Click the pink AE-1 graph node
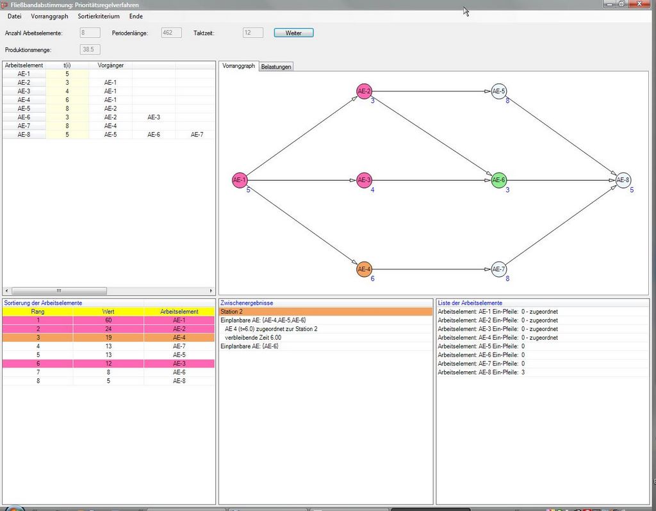Screen dimensions: 656x511 click(240, 181)
